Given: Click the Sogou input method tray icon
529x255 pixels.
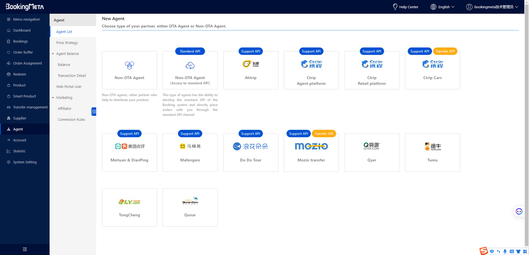Looking at the screenshot, I should pos(484,251).
